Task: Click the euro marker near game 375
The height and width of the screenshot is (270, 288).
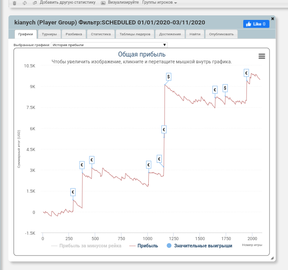Action: click(82, 165)
